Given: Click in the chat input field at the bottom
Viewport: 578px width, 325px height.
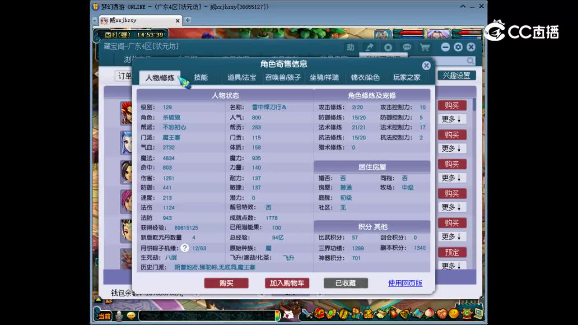Looking at the screenshot, I should click(206, 316).
